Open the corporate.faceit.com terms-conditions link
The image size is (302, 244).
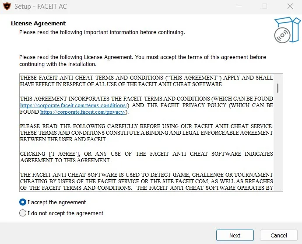point(74,105)
